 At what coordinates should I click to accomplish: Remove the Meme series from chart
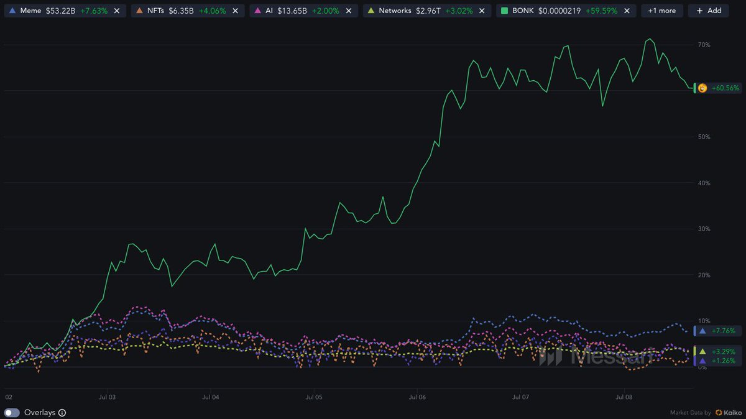click(x=117, y=11)
